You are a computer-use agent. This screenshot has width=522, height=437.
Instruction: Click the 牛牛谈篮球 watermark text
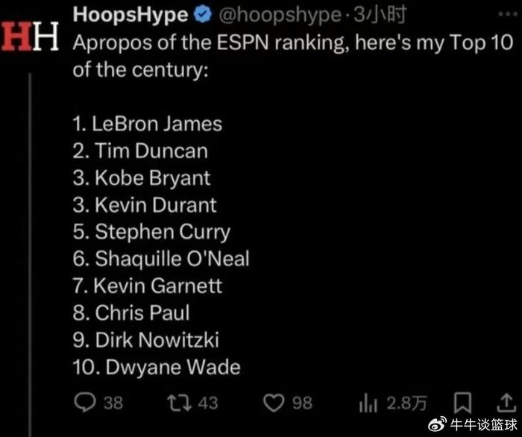pos(484,425)
